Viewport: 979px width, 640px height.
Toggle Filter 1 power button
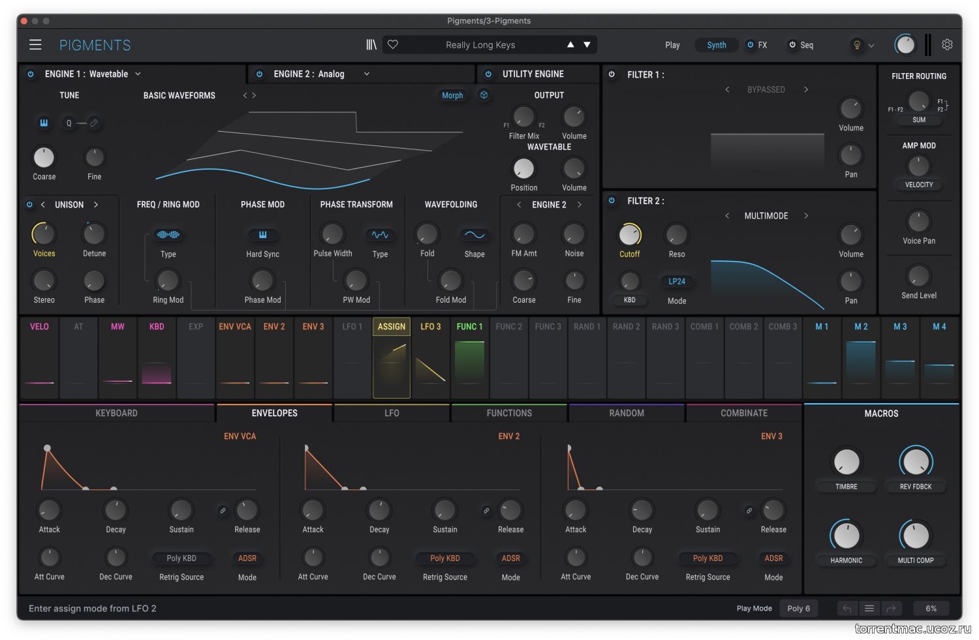coord(612,74)
